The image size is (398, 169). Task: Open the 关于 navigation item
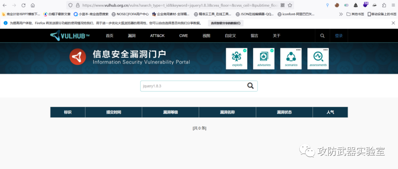tap(277, 36)
